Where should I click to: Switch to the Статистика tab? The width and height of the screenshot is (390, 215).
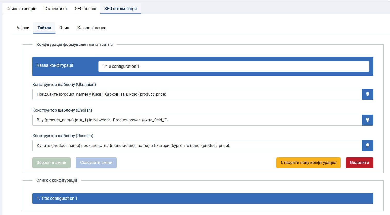click(x=56, y=9)
